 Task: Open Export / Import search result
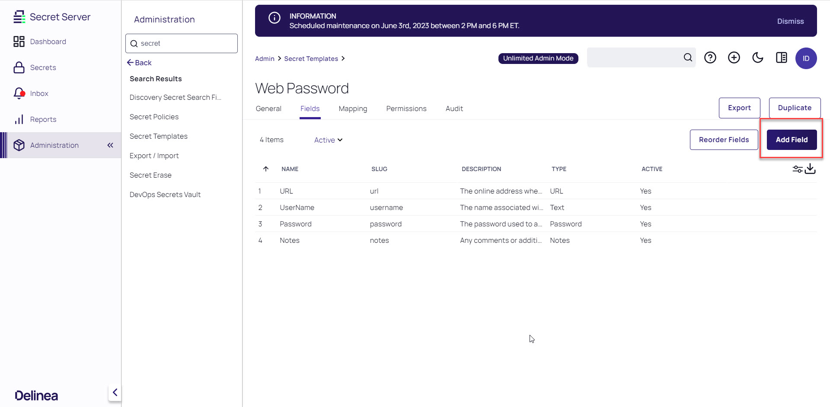pos(154,156)
